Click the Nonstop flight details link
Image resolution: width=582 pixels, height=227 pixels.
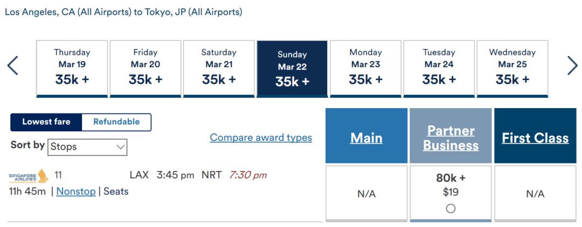point(76,191)
